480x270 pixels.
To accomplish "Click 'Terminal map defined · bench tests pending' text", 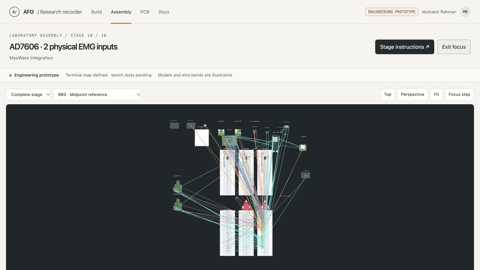I will click(108, 75).
